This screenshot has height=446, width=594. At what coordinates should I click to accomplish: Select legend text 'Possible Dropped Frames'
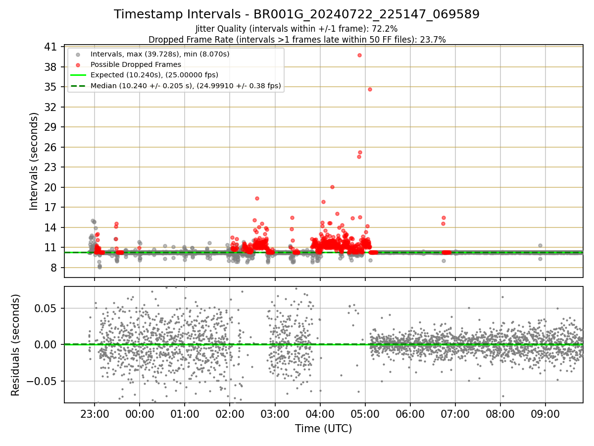pyautogui.click(x=136, y=64)
